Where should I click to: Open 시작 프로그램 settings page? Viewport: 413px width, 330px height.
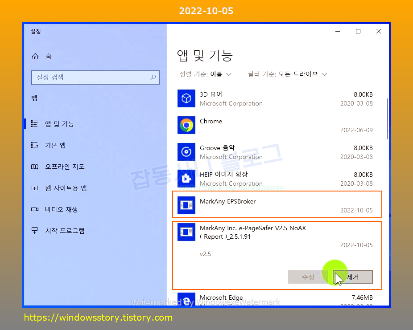(x=65, y=231)
